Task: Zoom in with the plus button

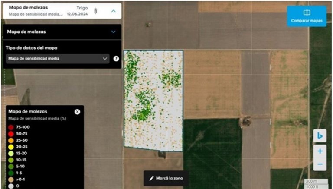Action: [320, 151]
